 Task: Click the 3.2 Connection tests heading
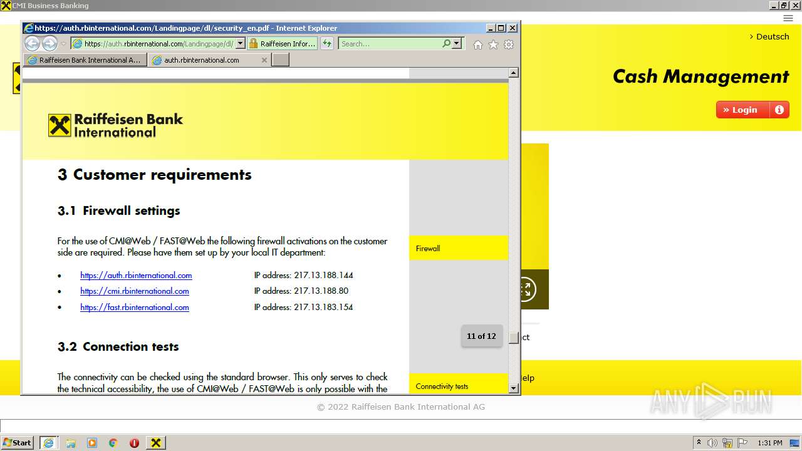tap(118, 346)
